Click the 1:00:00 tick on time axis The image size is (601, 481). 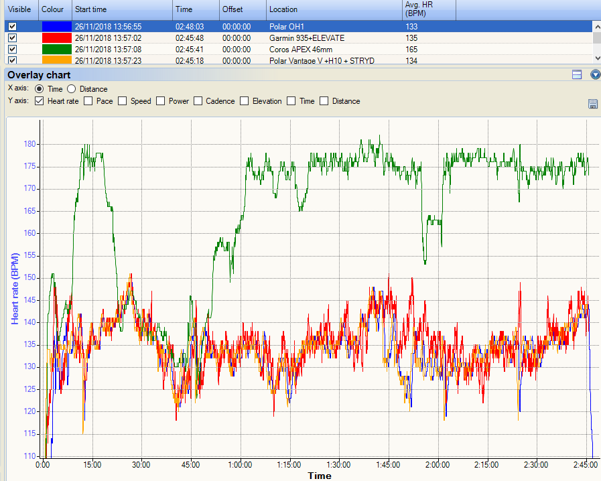240,465
